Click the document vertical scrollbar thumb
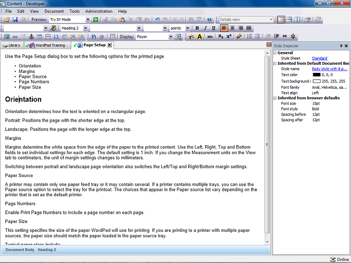This screenshot has height=263, width=351. (x=267, y=145)
